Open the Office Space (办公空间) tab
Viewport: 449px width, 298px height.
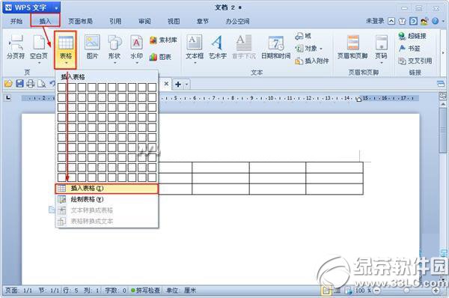click(x=238, y=21)
